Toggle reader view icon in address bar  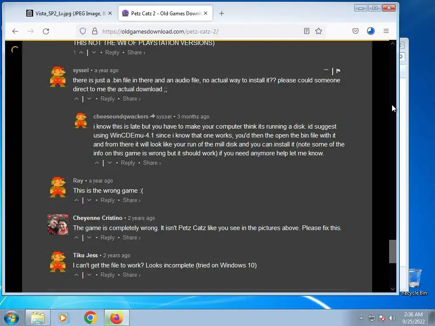307,31
